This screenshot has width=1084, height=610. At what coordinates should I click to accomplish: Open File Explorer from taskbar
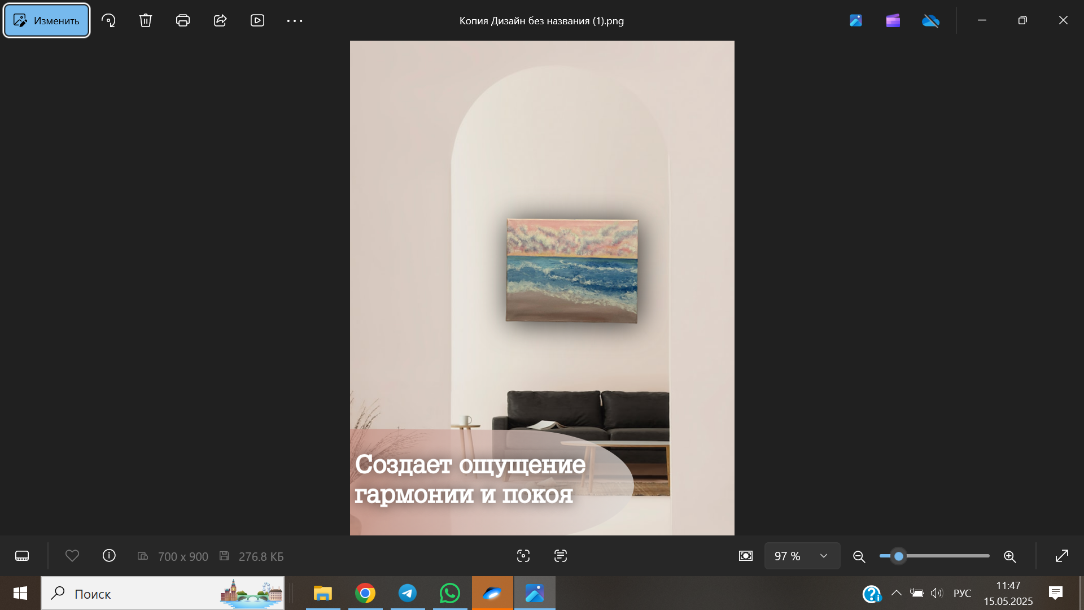click(x=323, y=593)
